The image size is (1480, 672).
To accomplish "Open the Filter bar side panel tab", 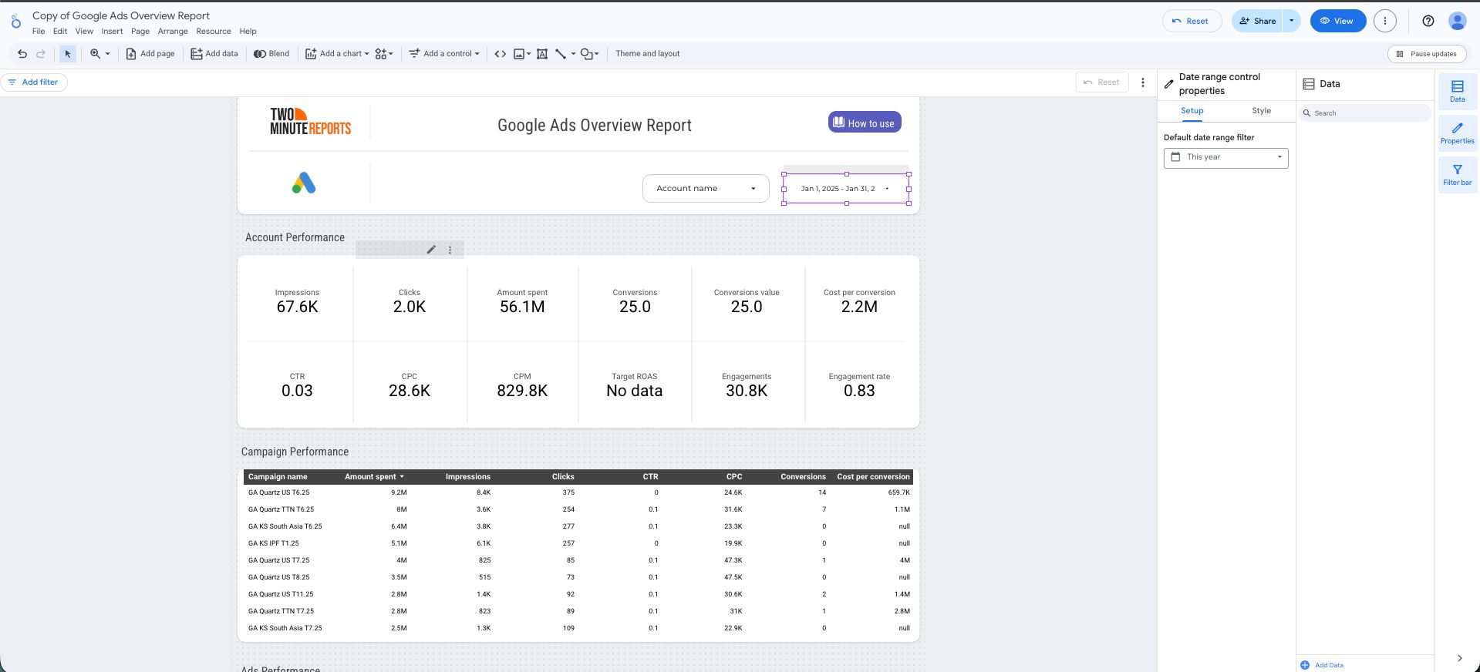I will tap(1457, 174).
